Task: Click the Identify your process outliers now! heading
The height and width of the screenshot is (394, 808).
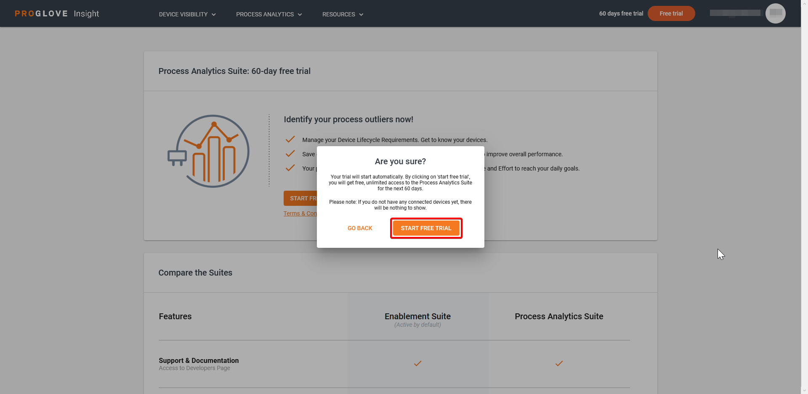Action: coord(348,119)
